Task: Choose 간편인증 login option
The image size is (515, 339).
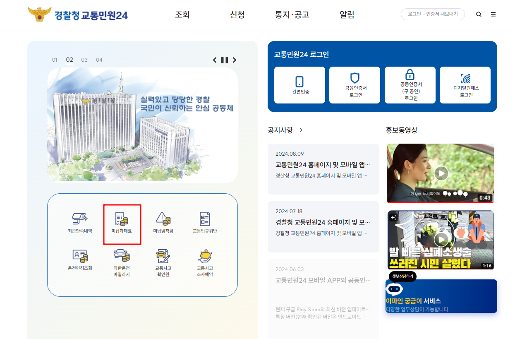Action: (x=300, y=85)
